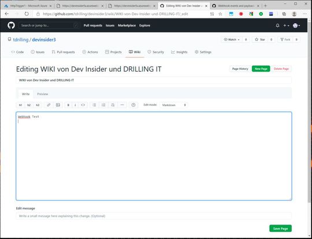Open the editor help icon

click(133, 105)
